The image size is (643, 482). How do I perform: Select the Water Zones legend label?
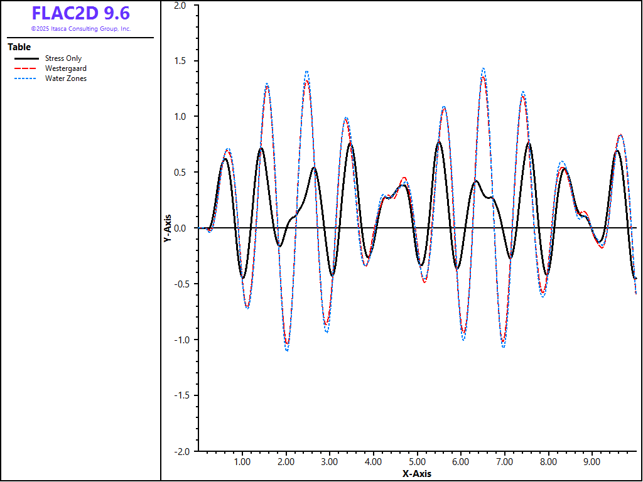(65, 78)
